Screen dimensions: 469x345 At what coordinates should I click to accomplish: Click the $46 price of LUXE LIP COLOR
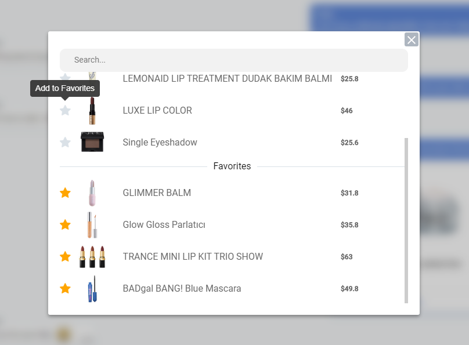tap(347, 111)
